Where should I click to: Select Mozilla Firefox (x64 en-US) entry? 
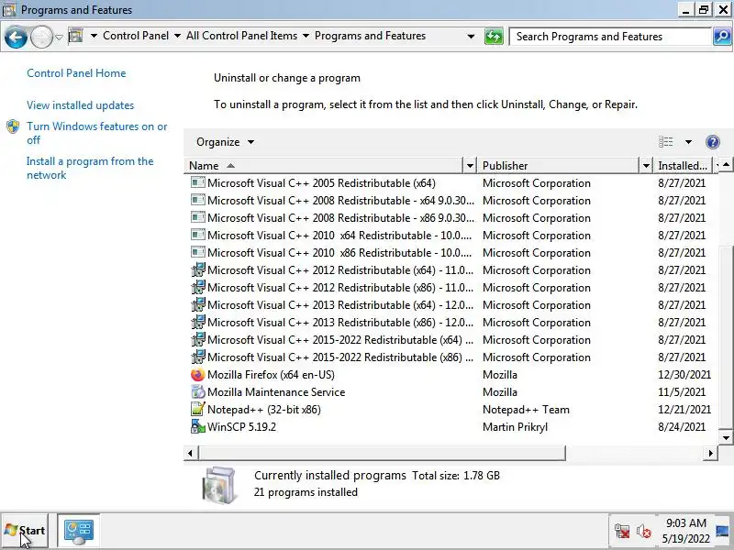271,375
